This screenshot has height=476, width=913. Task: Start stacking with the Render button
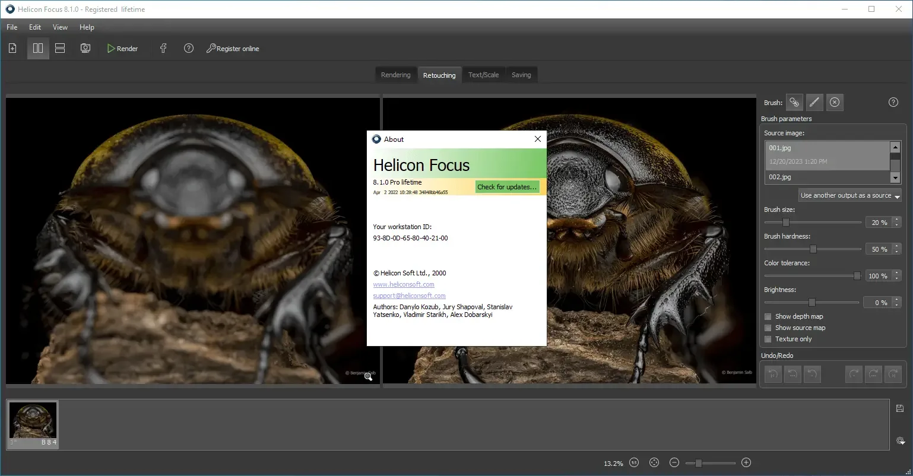(x=122, y=49)
